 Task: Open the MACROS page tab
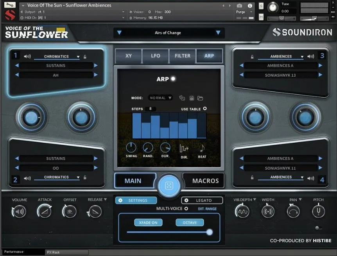click(x=203, y=181)
